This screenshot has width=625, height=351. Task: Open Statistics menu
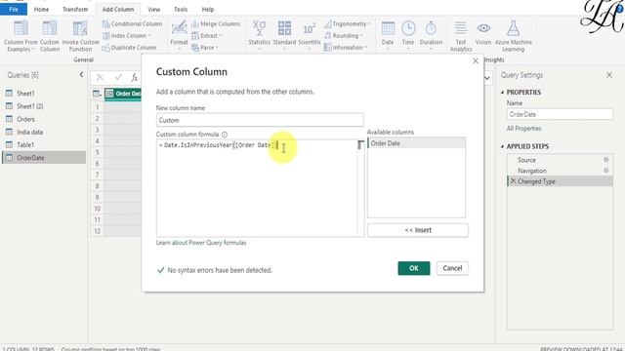(259, 35)
